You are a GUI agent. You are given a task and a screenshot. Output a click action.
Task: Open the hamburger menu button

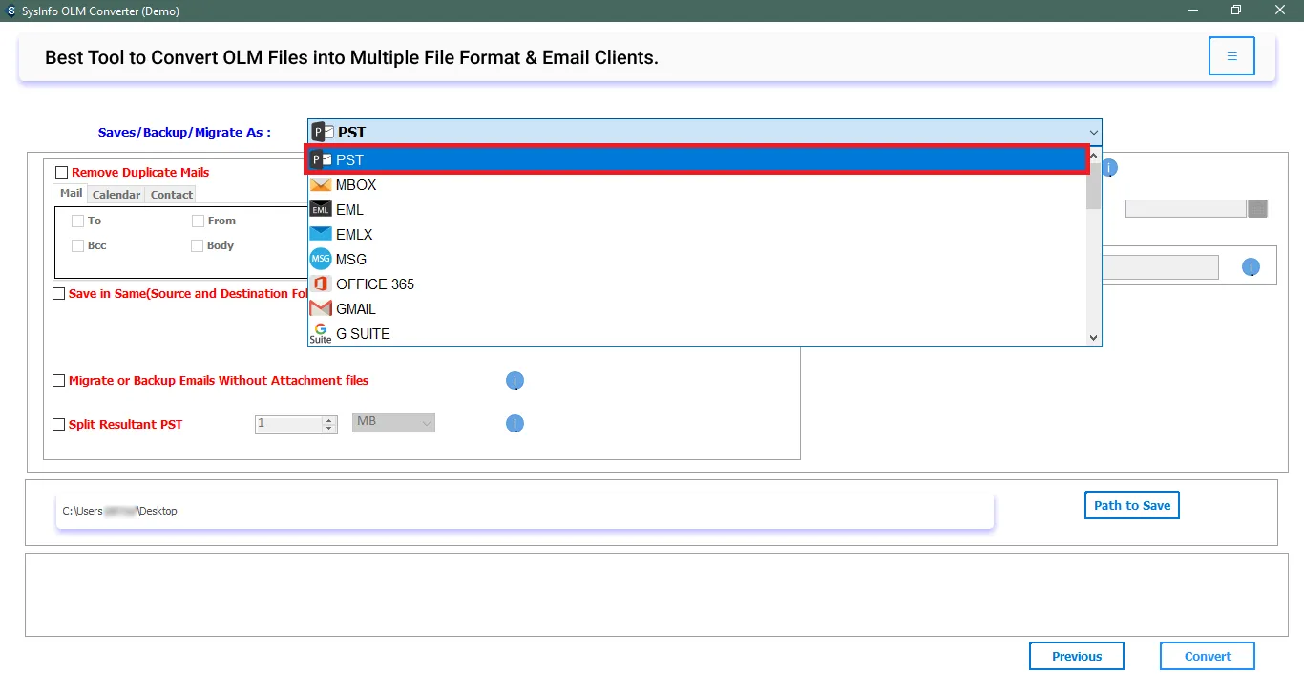(x=1231, y=56)
